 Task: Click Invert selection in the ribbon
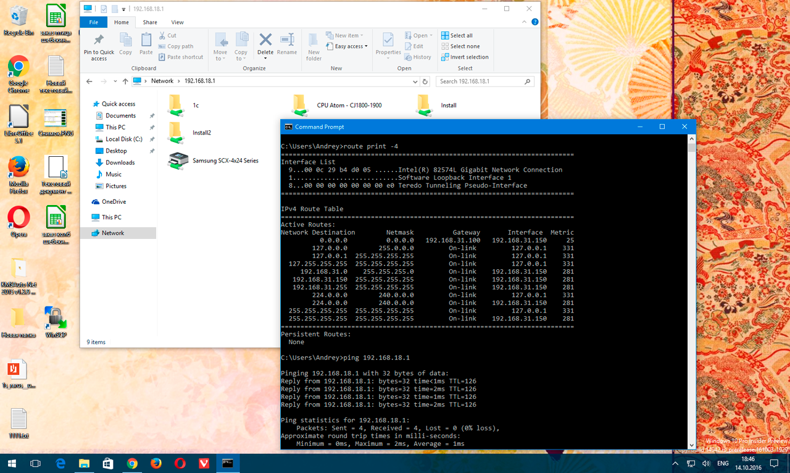(x=465, y=57)
